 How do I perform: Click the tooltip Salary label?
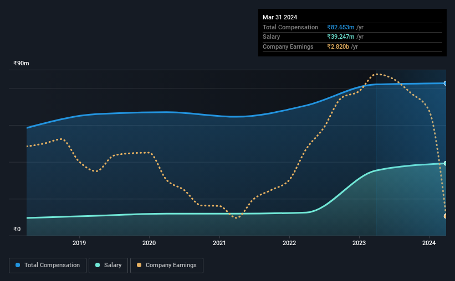272,37
